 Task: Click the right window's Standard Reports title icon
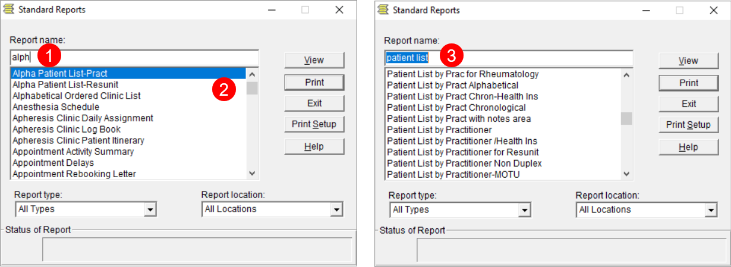(383, 10)
